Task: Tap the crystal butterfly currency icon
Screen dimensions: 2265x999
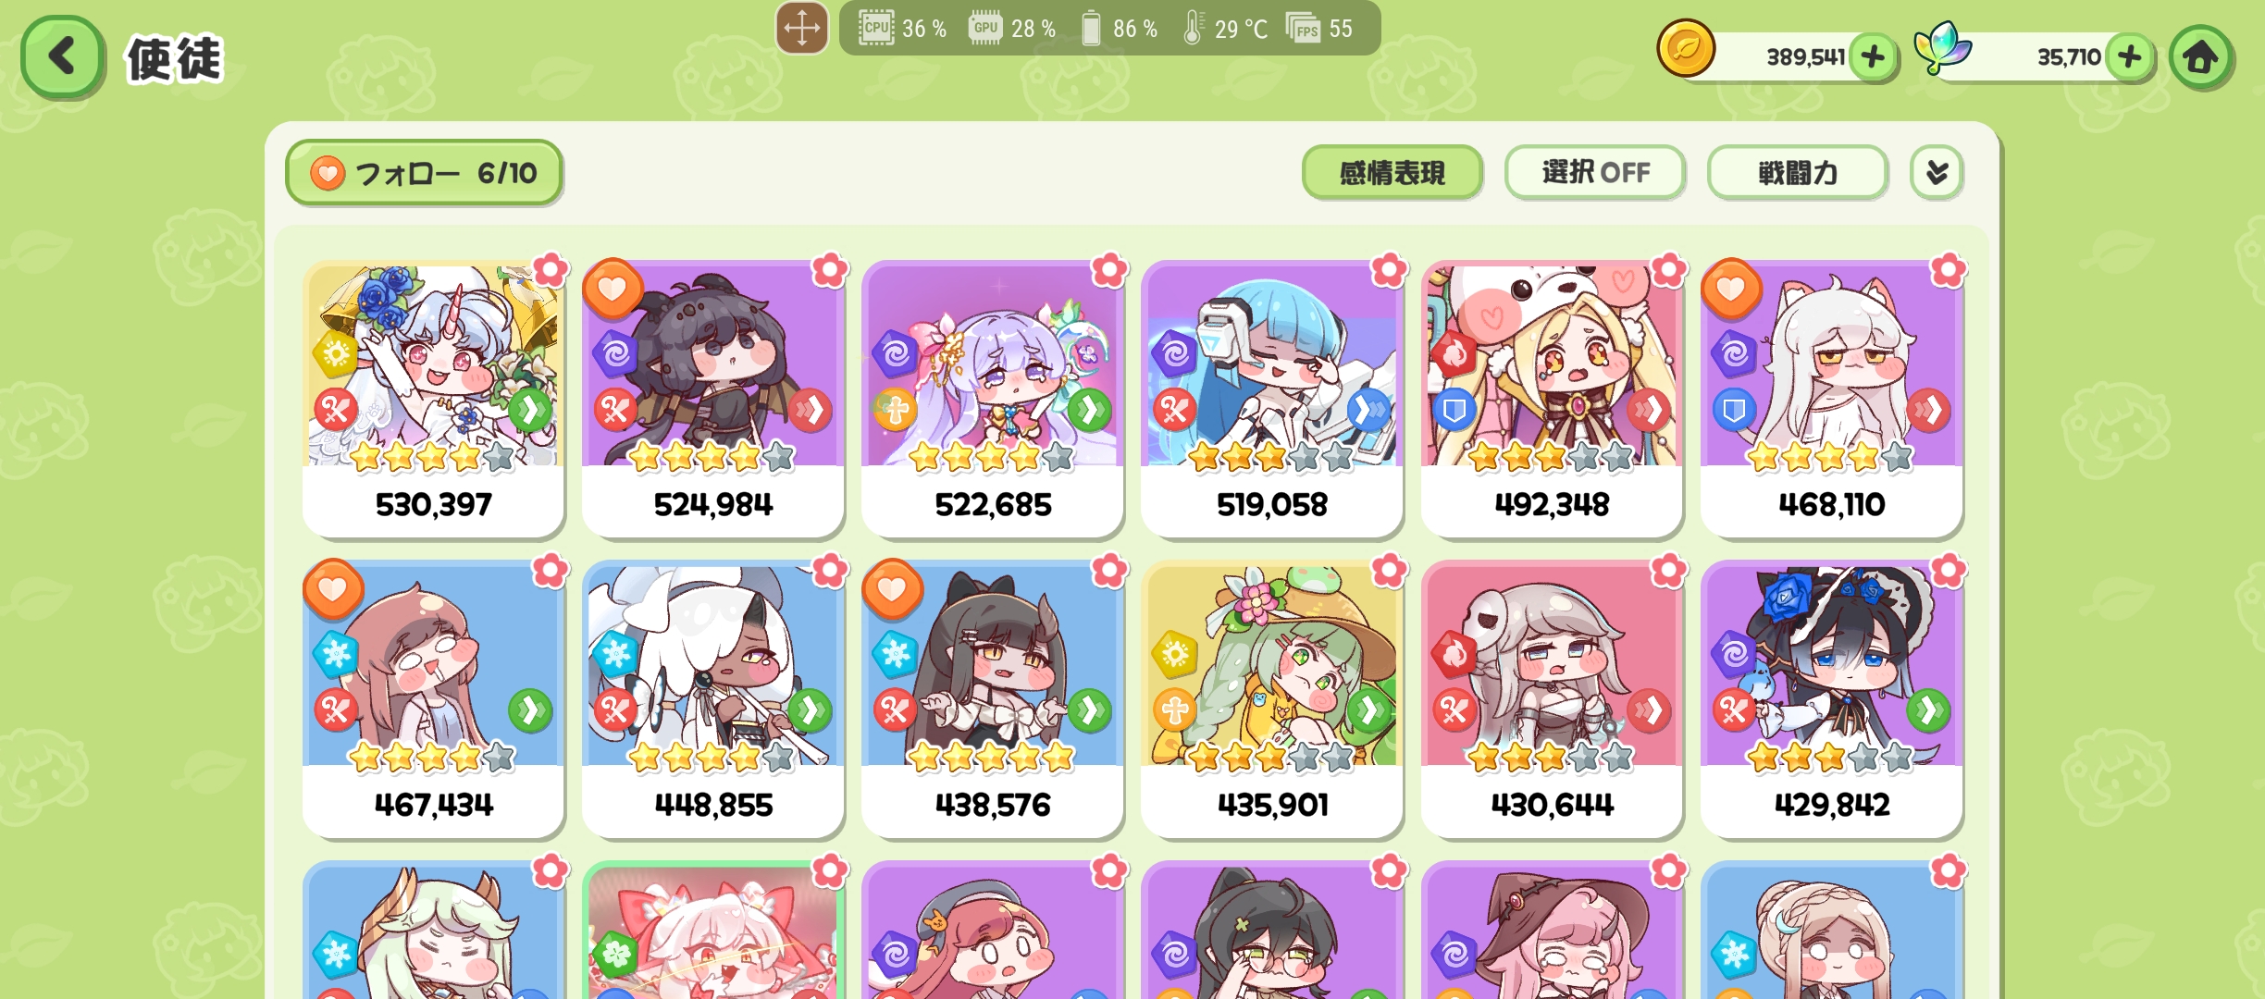Action: click(1943, 47)
